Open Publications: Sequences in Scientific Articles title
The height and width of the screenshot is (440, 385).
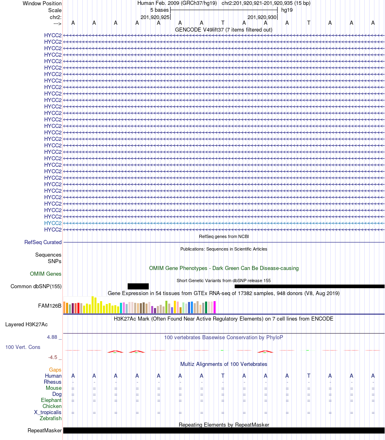click(x=224, y=249)
